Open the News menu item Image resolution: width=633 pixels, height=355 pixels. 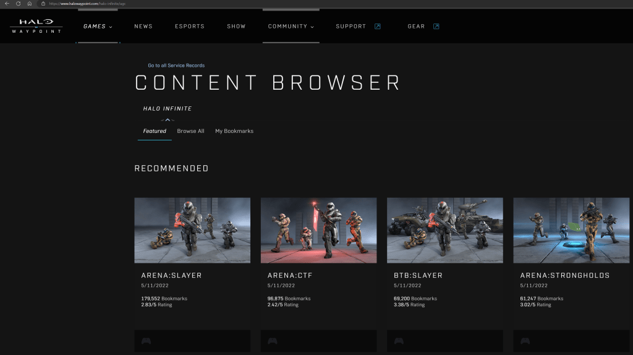(x=143, y=27)
